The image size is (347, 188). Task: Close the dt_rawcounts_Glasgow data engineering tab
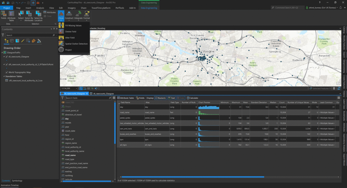pyautogui.click(x=87, y=94)
